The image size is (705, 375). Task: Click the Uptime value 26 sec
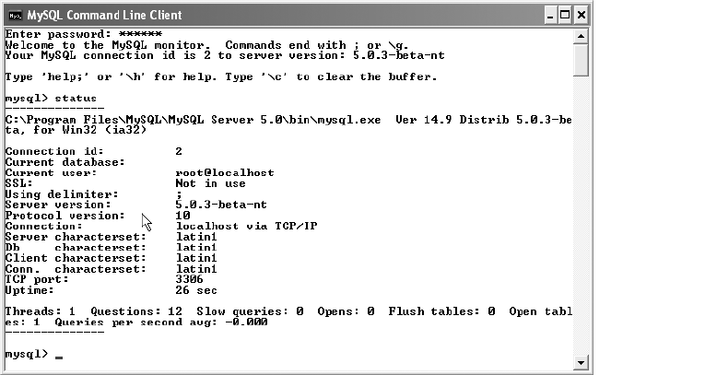point(196,290)
